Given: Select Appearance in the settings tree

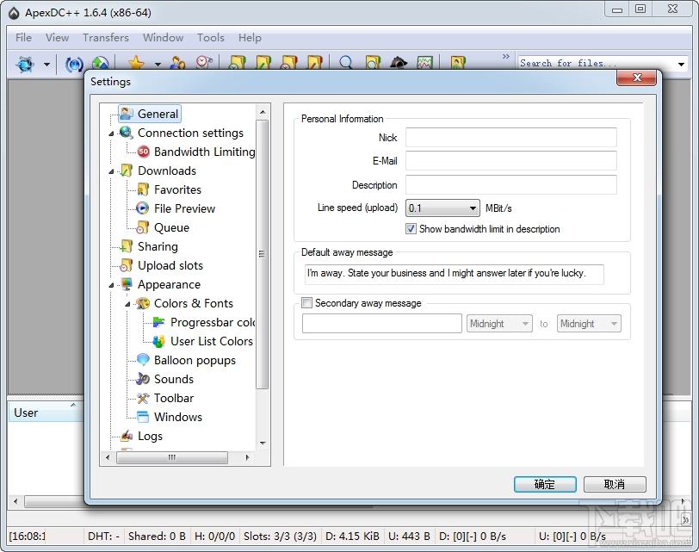Looking at the screenshot, I should point(169,284).
